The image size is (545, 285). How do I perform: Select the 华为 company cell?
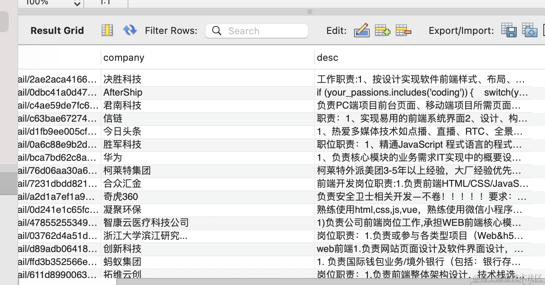[113, 158]
